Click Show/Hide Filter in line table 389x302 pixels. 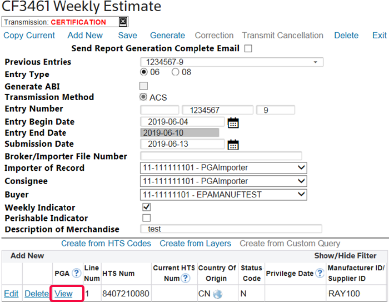coord(345,256)
